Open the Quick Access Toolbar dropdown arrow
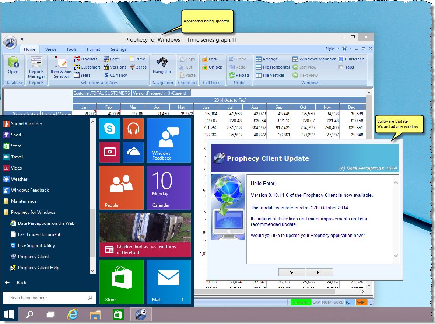The image size is (435, 324). [22, 39]
